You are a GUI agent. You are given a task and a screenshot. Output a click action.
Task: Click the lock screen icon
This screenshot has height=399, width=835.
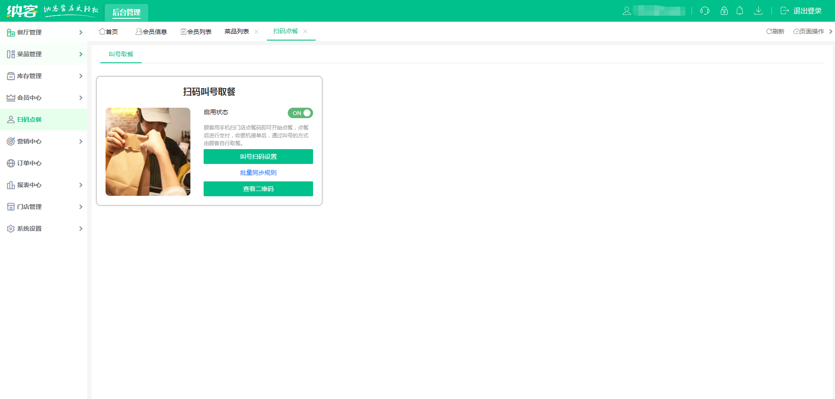click(724, 11)
